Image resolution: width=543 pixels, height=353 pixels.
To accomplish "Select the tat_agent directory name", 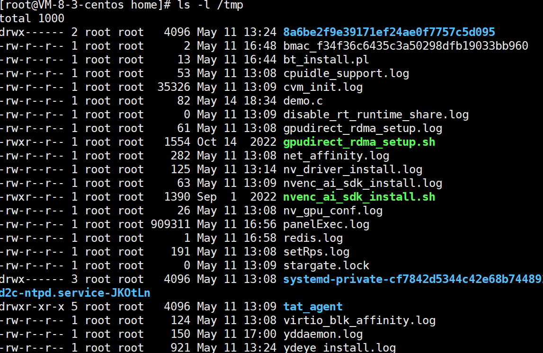I will (x=312, y=307).
